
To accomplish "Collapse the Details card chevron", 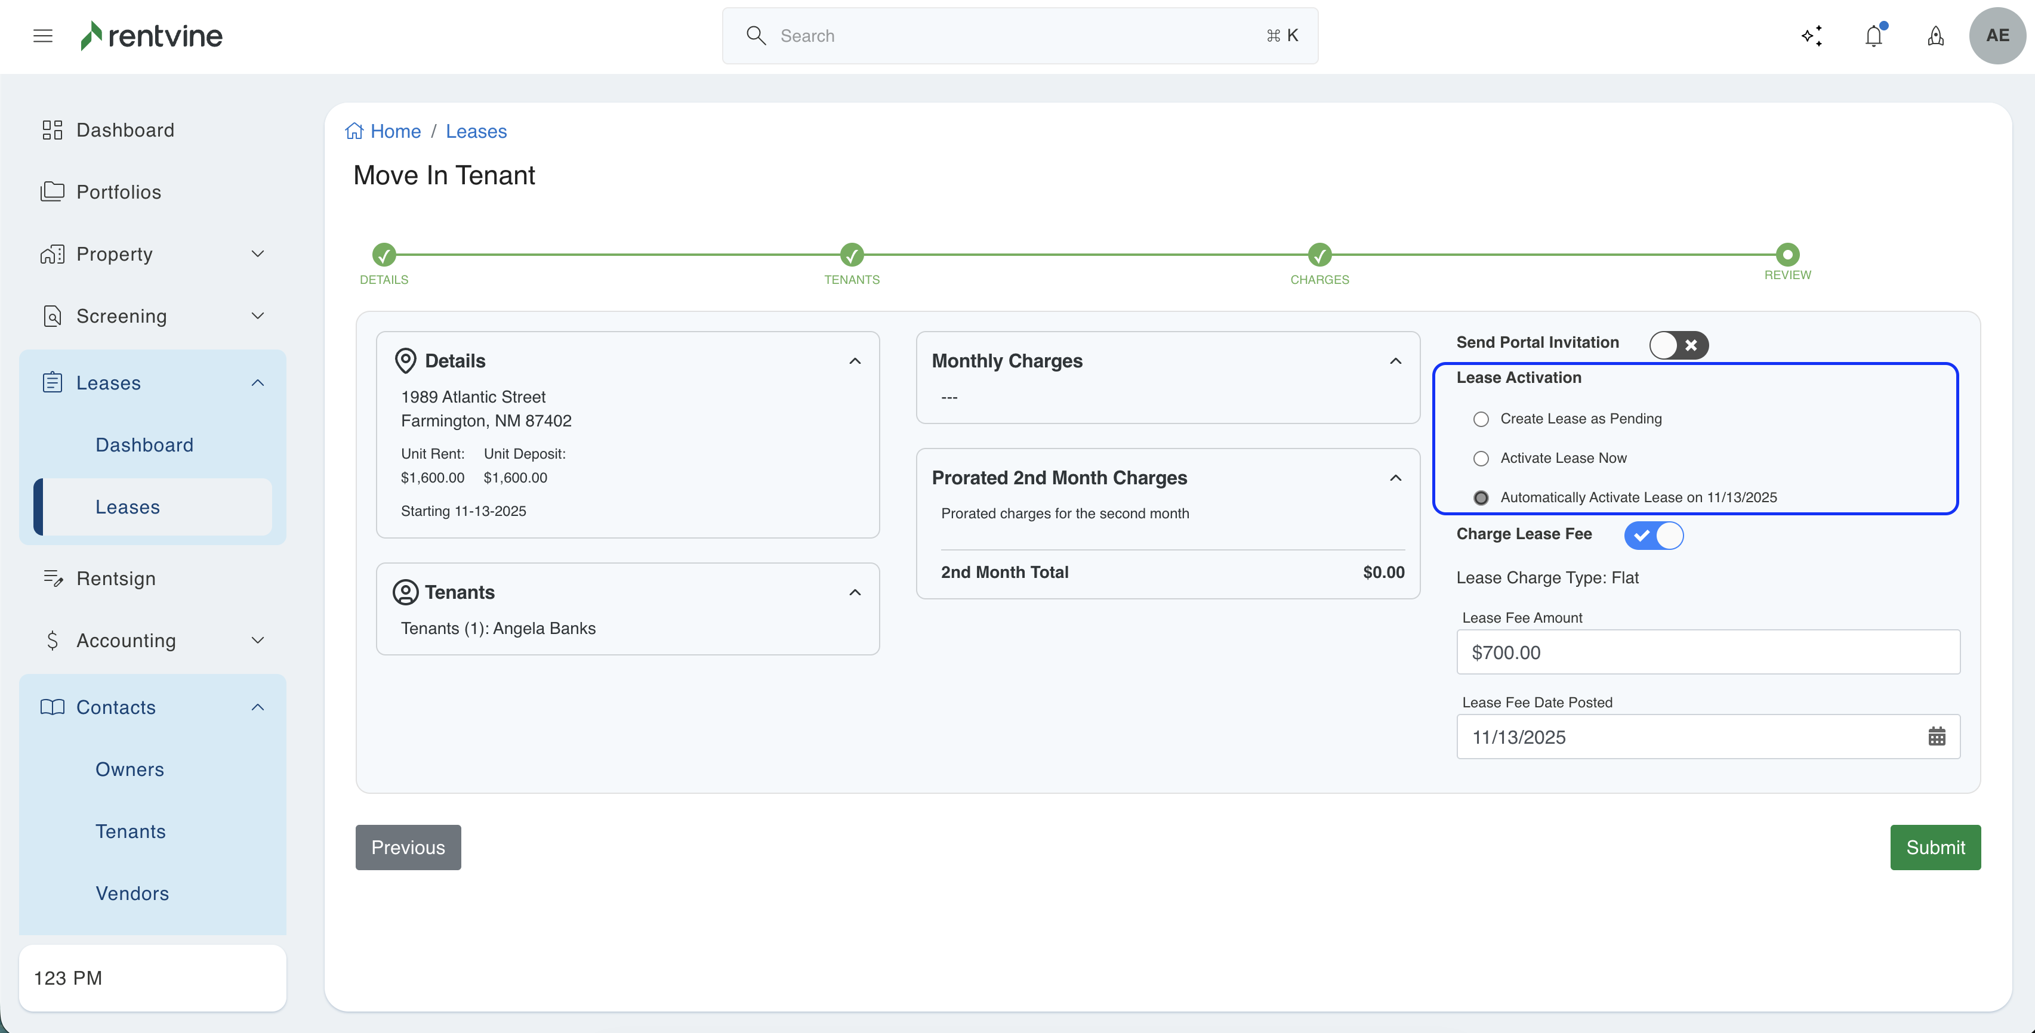I will pos(855,361).
